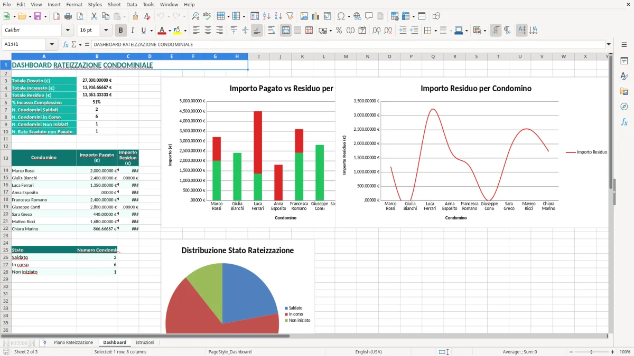Click the Increase Indent icon
634x356 pixels.
click(403, 30)
